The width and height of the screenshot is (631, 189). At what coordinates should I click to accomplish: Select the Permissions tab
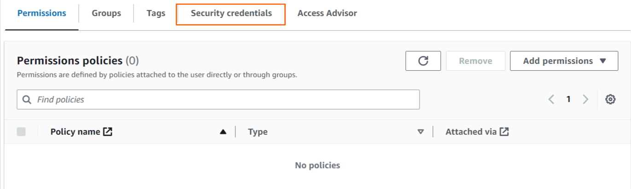42,13
